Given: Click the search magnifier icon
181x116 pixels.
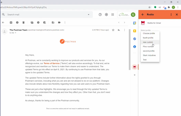Looking at the screenshot, I should click(4, 14).
